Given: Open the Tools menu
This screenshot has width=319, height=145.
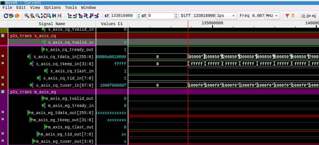Looking at the screenshot, I should 71,8.
